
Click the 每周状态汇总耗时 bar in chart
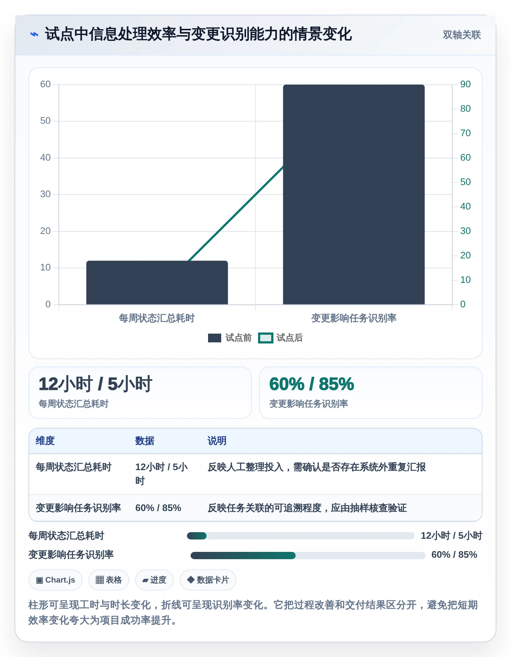(x=157, y=283)
